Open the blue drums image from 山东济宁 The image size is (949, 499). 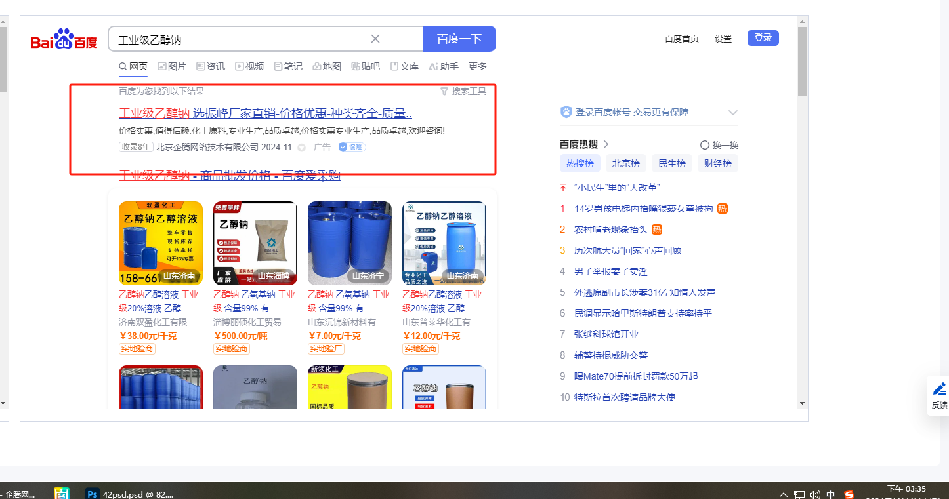[x=350, y=243]
